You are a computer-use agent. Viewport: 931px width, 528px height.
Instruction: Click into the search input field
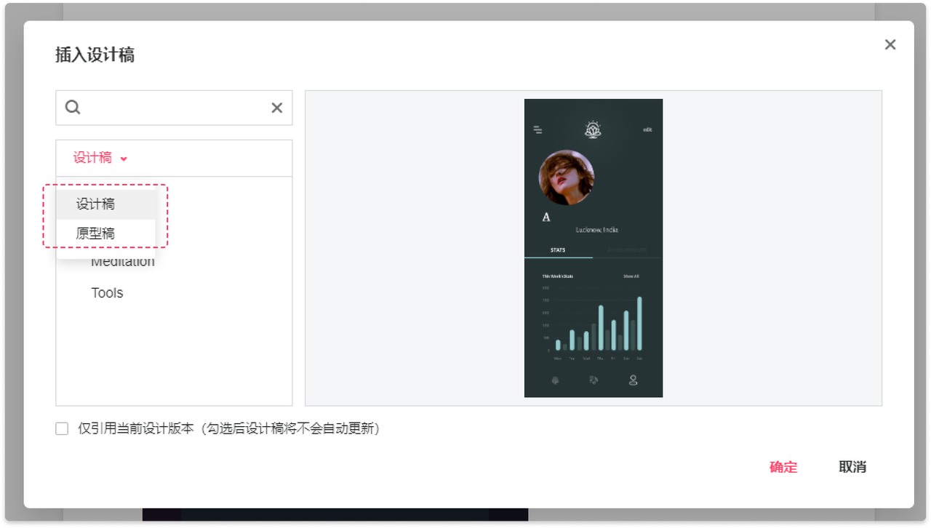coord(173,108)
